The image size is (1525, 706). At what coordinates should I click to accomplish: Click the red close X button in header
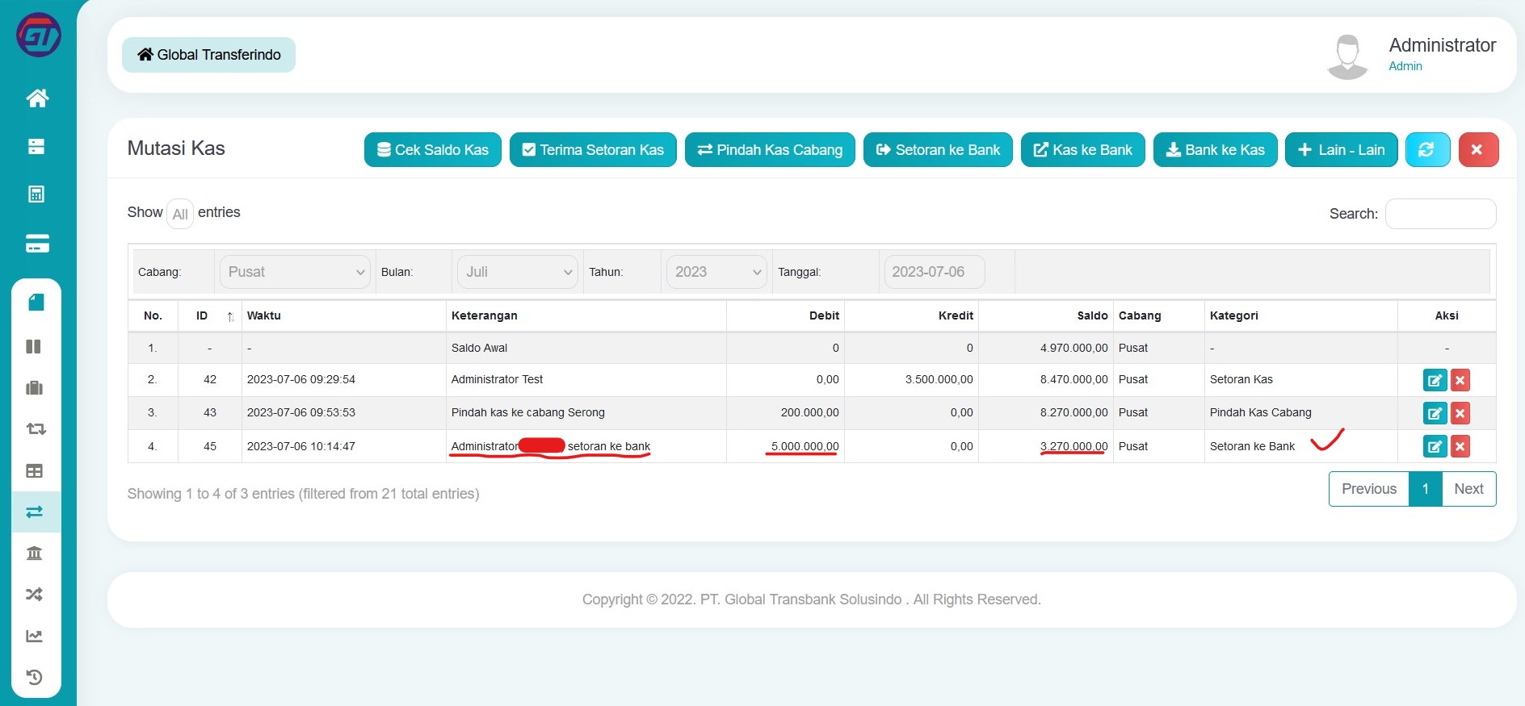click(x=1478, y=149)
